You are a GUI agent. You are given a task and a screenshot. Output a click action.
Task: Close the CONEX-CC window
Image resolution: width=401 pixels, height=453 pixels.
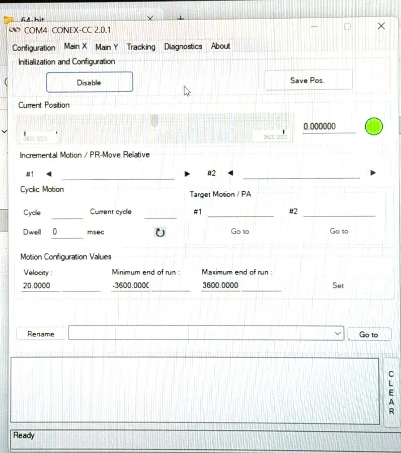point(381,26)
